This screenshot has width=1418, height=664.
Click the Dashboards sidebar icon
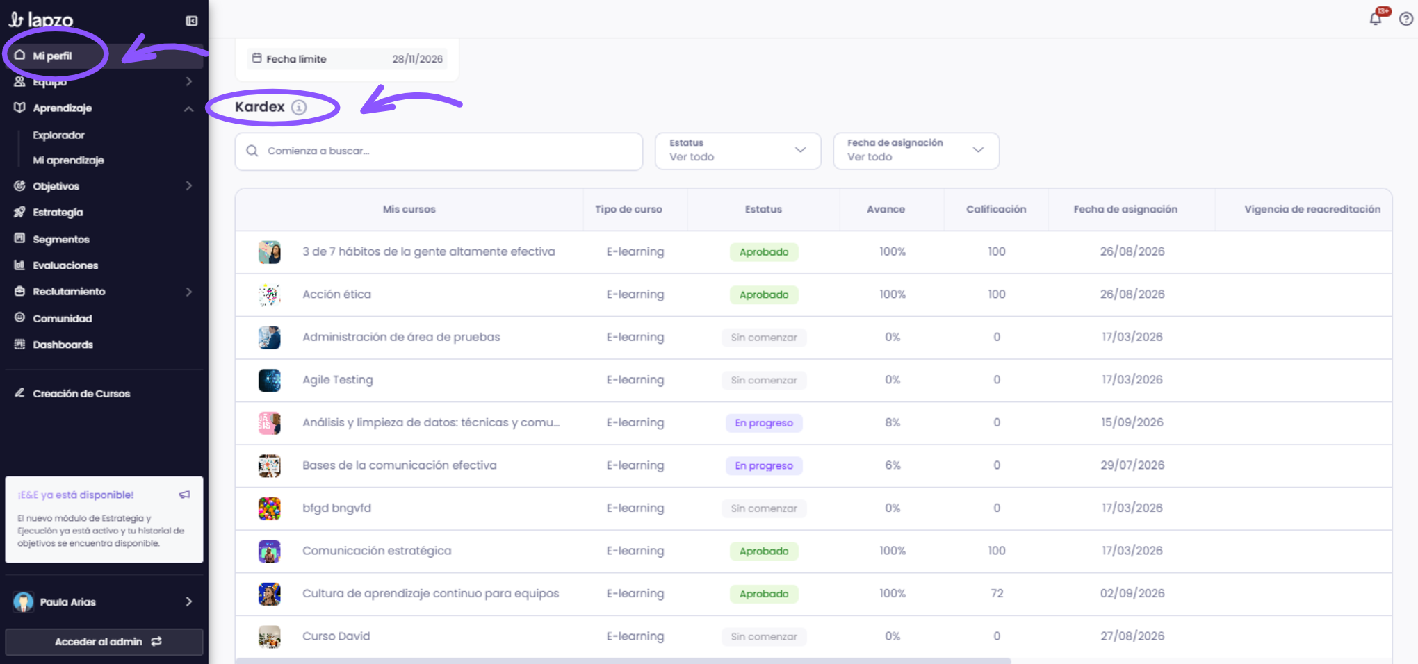pyautogui.click(x=19, y=344)
